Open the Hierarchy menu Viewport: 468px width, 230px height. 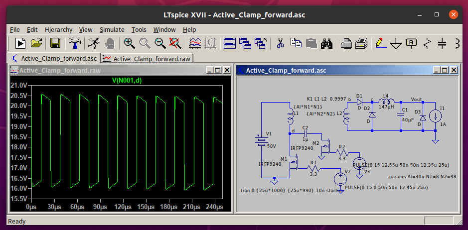click(58, 30)
